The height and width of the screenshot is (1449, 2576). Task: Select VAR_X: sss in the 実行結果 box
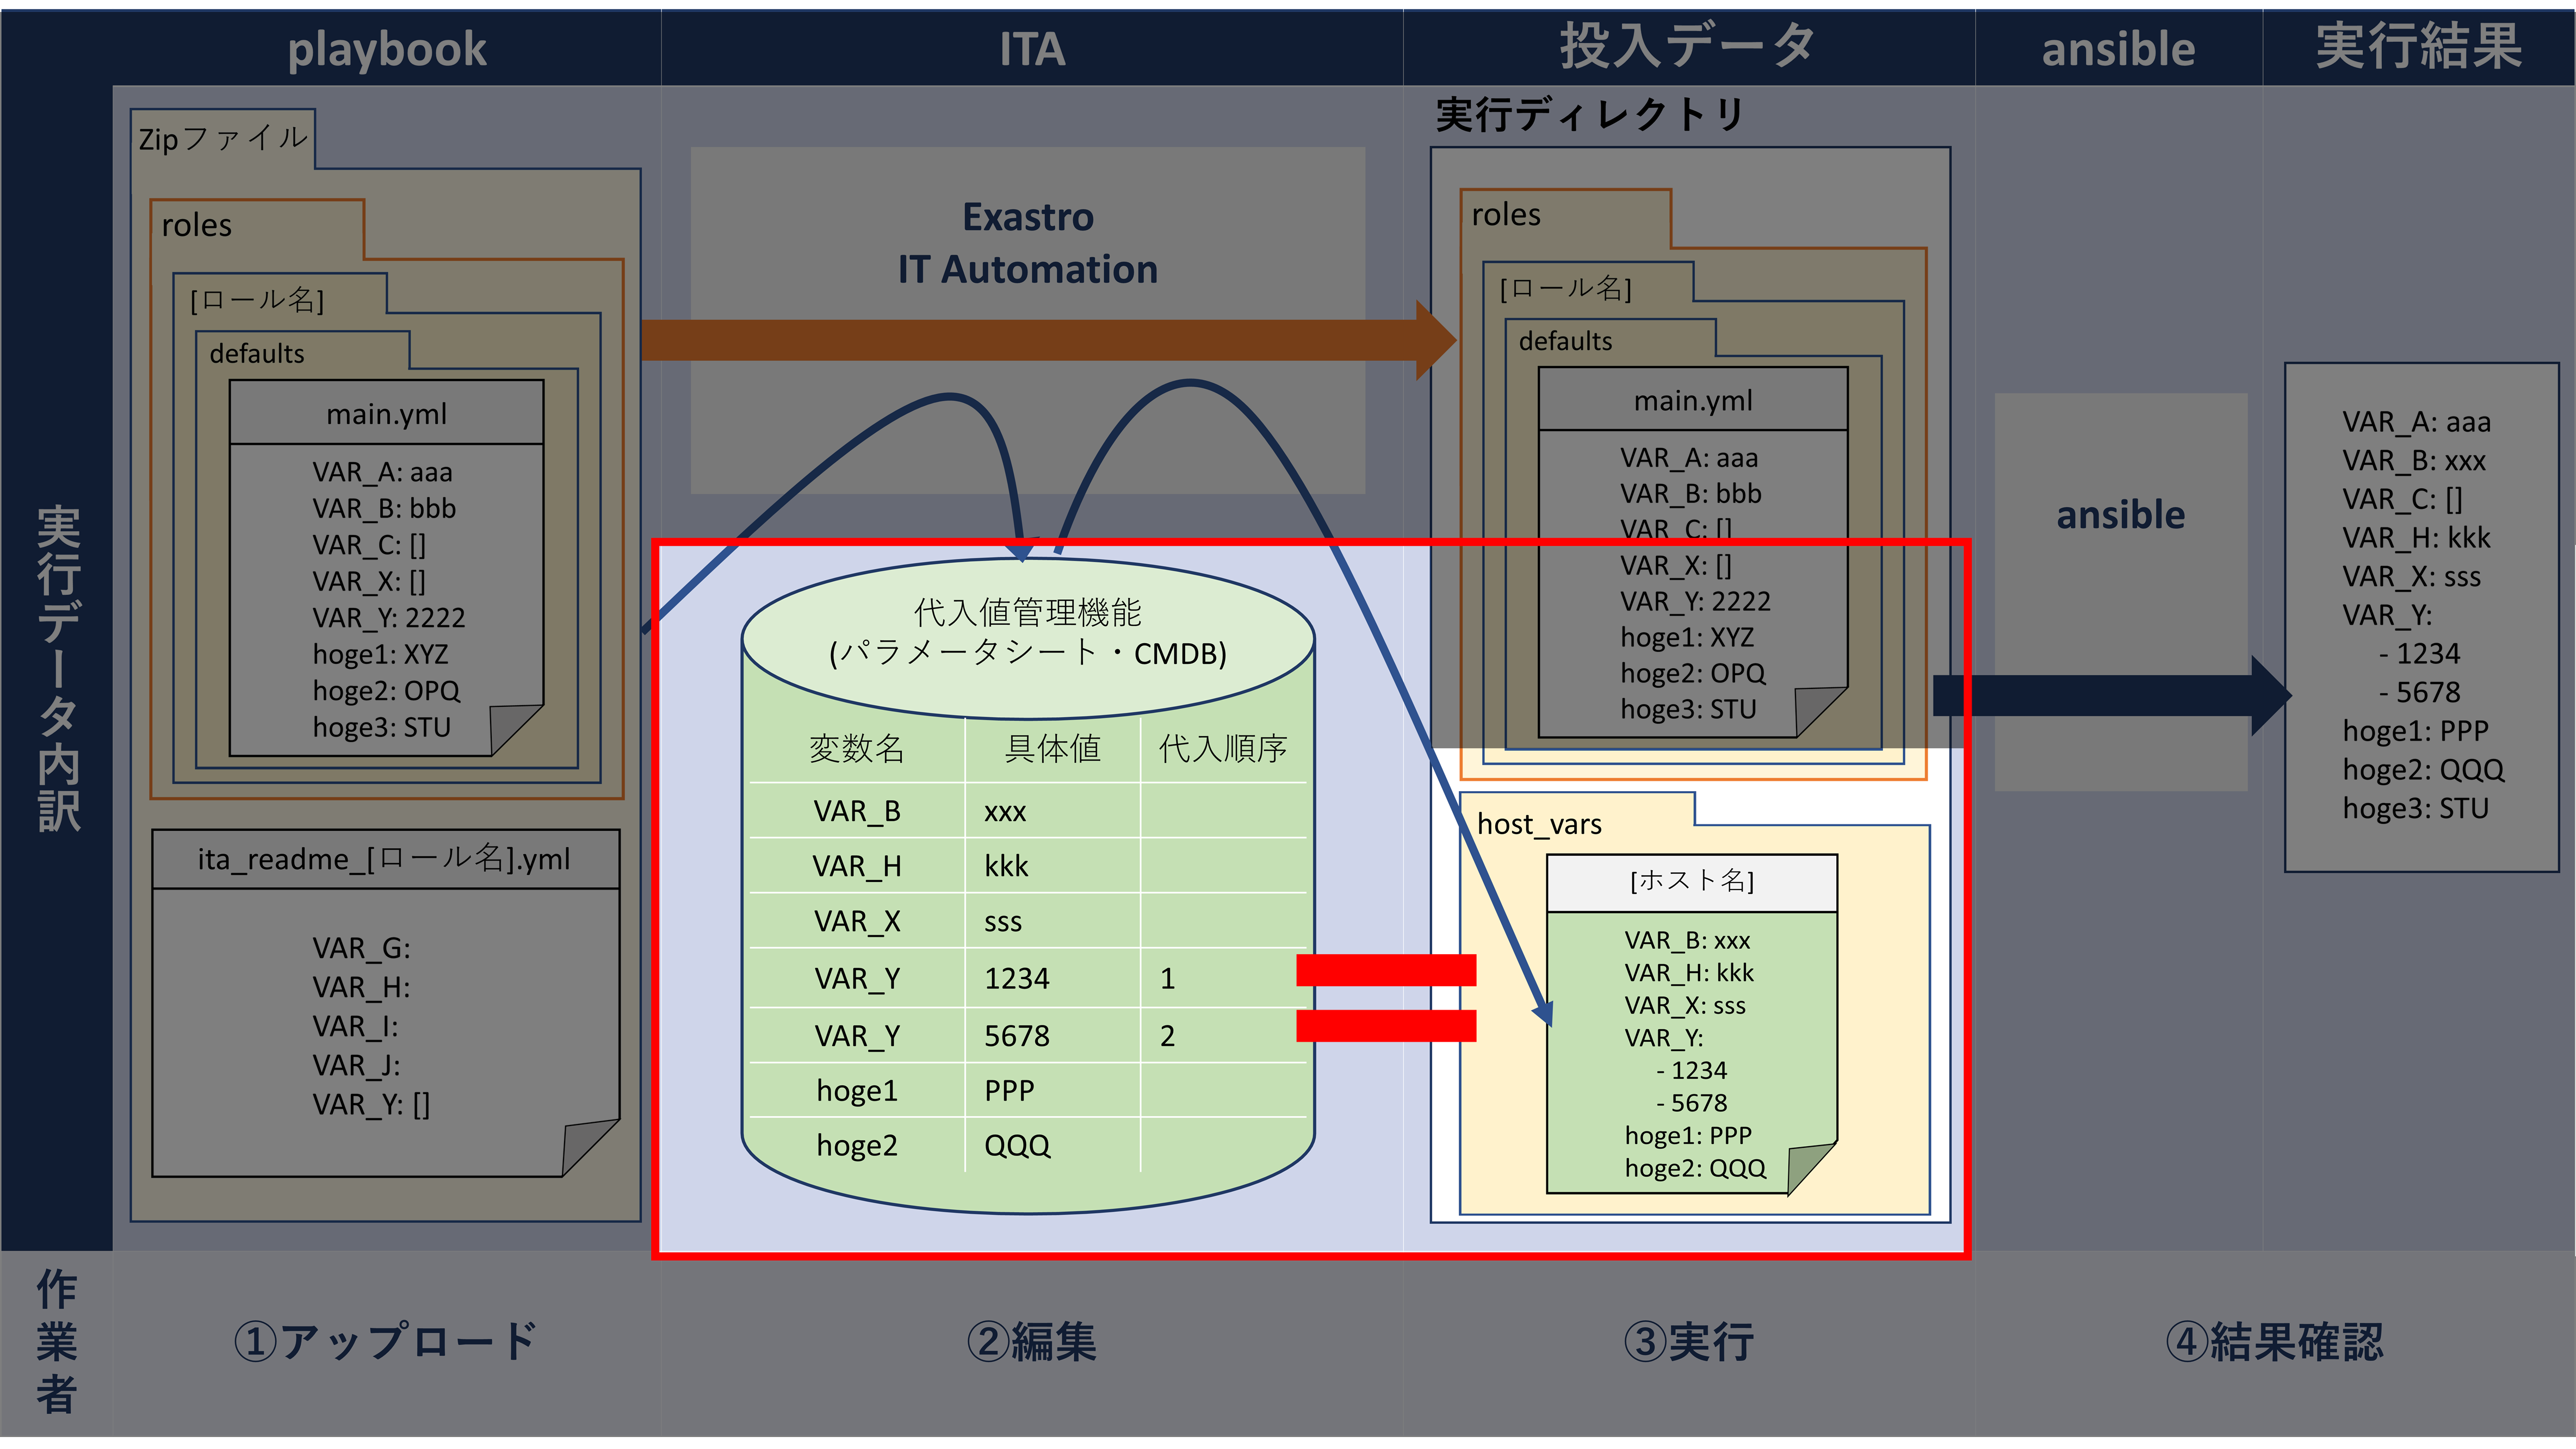click(x=2411, y=576)
